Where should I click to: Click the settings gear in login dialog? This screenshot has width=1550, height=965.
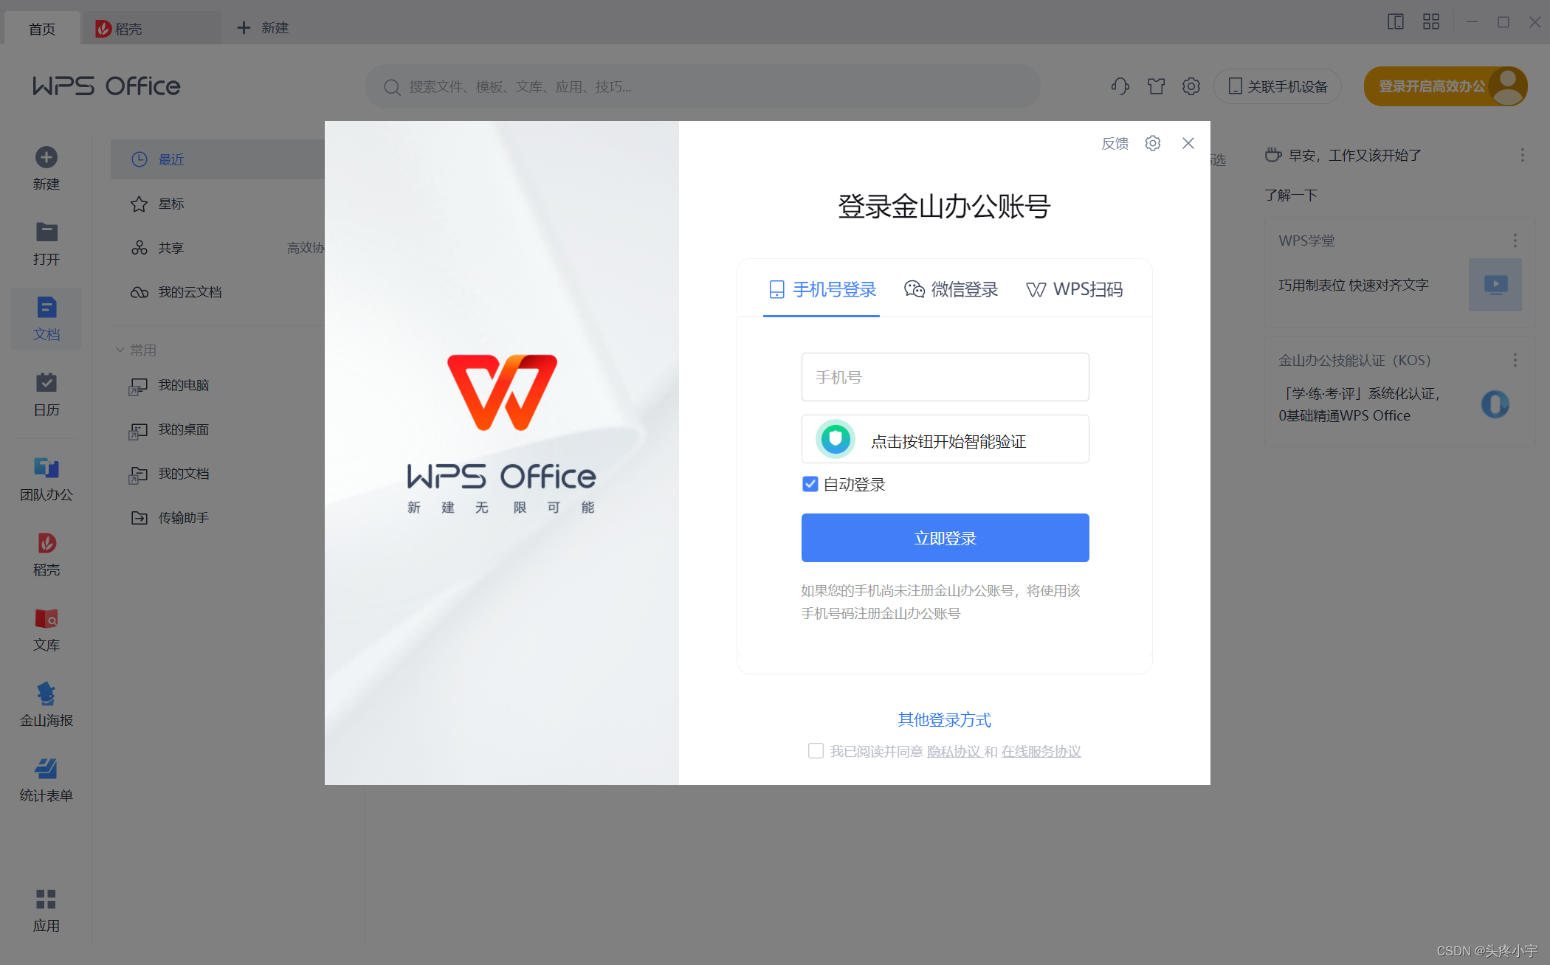[1152, 143]
